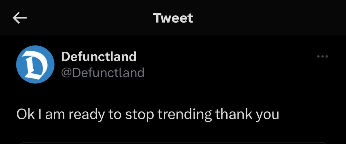The width and height of the screenshot is (346, 144).
Task: Click the Defunctland display name
Action: click(x=99, y=57)
